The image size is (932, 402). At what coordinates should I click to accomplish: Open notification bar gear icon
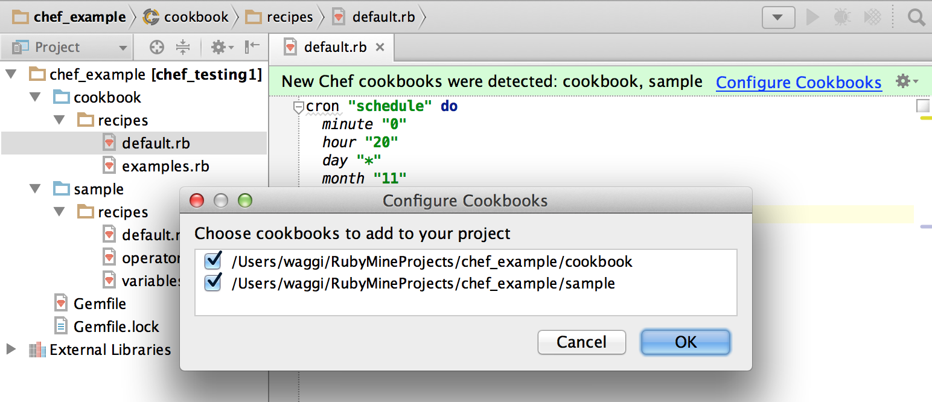(x=907, y=81)
